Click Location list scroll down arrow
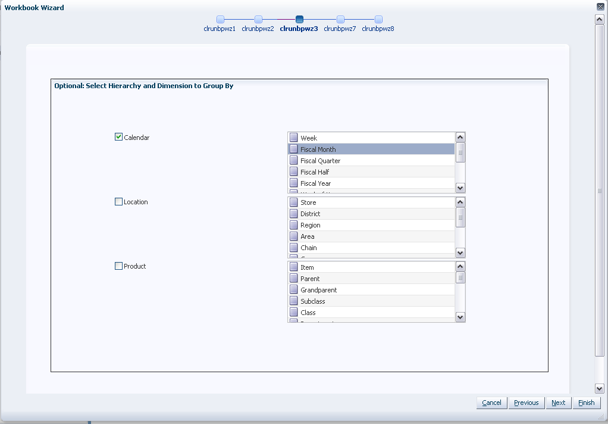 pos(460,252)
